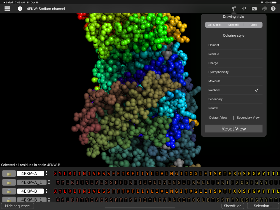Switch drawing style to Spacefill
This screenshot has width=280, height=210.
click(x=234, y=25)
